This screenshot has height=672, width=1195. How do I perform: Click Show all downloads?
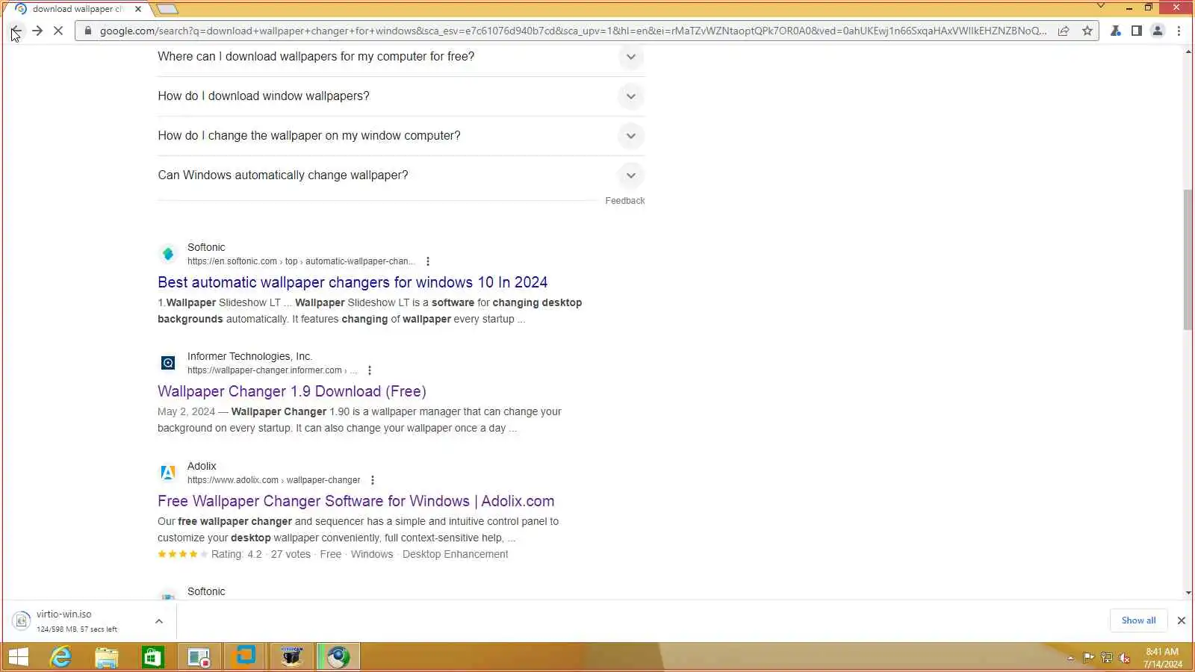click(1138, 620)
